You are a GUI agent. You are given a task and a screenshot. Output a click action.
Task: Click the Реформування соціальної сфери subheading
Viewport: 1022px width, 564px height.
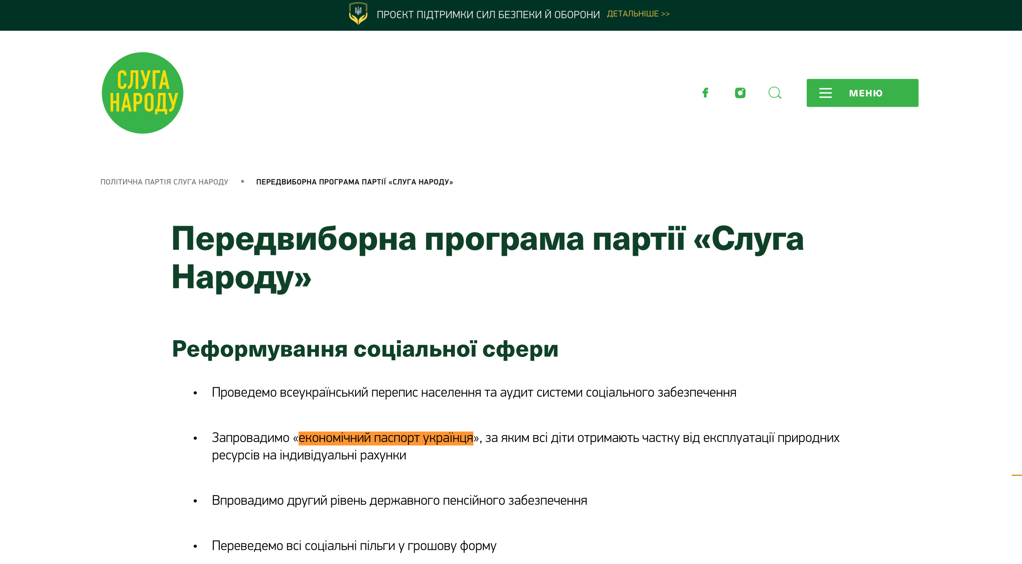point(365,349)
